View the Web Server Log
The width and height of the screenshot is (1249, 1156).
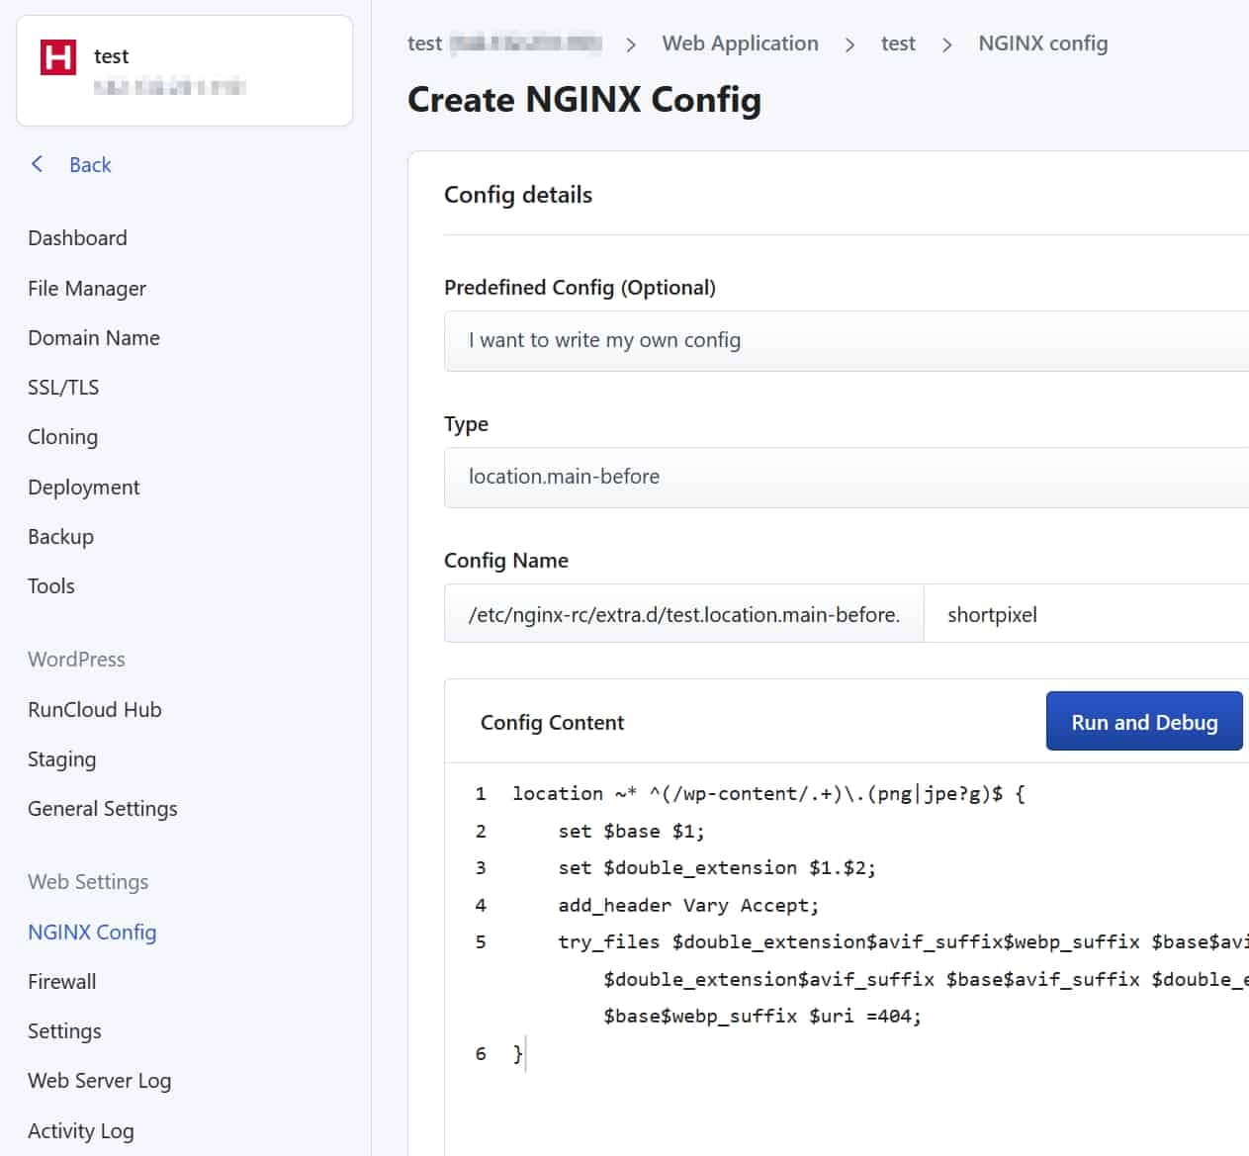point(99,1081)
